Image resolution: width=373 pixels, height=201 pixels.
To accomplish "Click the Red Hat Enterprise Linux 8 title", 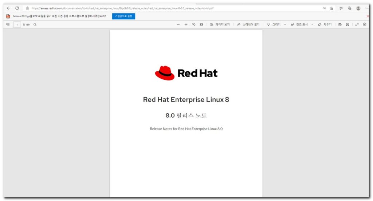I will [x=186, y=99].
